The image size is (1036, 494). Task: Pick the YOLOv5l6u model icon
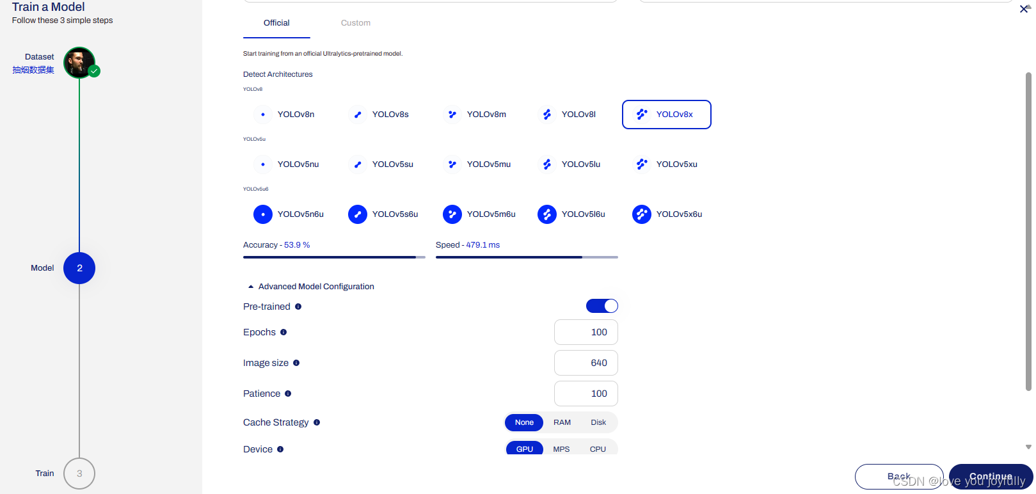point(547,214)
